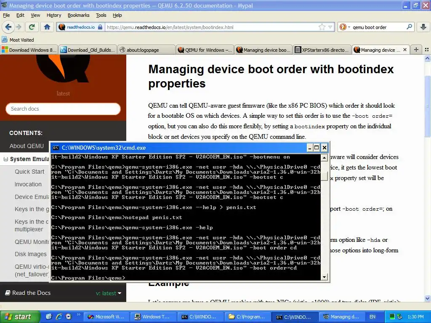The width and height of the screenshot is (431, 323).
Task: Open the URL history dropdown arrow
Action: pyautogui.click(x=330, y=27)
